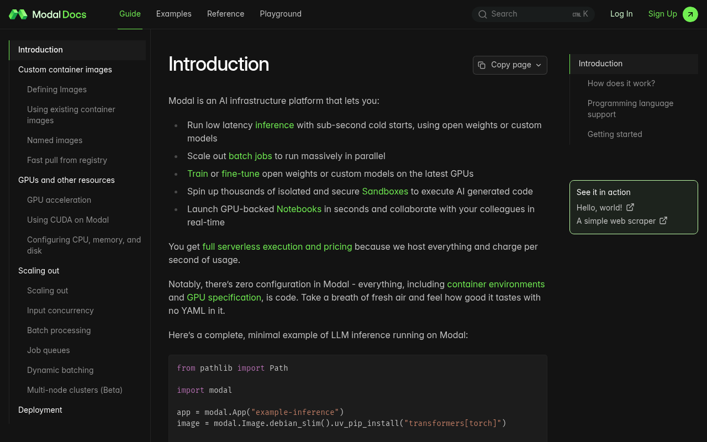Image resolution: width=707 pixels, height=442 pixels.
Task: Click the Sign Up arrow icon
Action: tap(690, 14)
